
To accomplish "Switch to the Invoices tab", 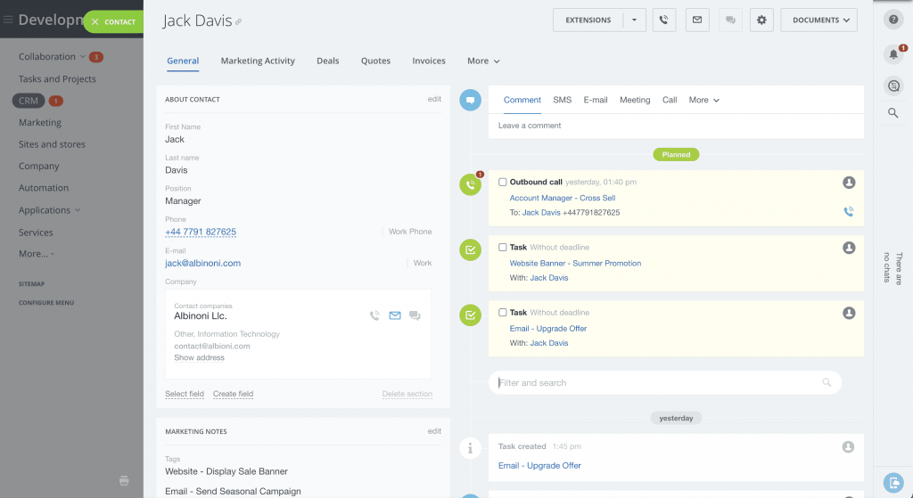I will point(429,61).
